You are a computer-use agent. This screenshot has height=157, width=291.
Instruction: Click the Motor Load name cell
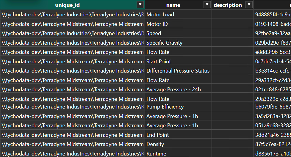tap(178, 15)
